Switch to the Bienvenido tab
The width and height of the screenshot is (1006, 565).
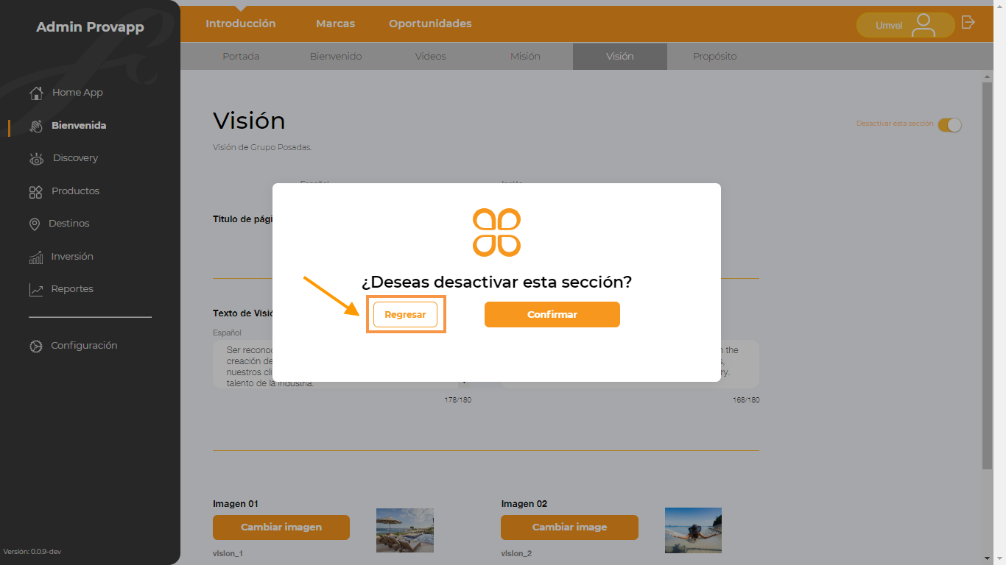pyautogui.click(x=336, y=56)
